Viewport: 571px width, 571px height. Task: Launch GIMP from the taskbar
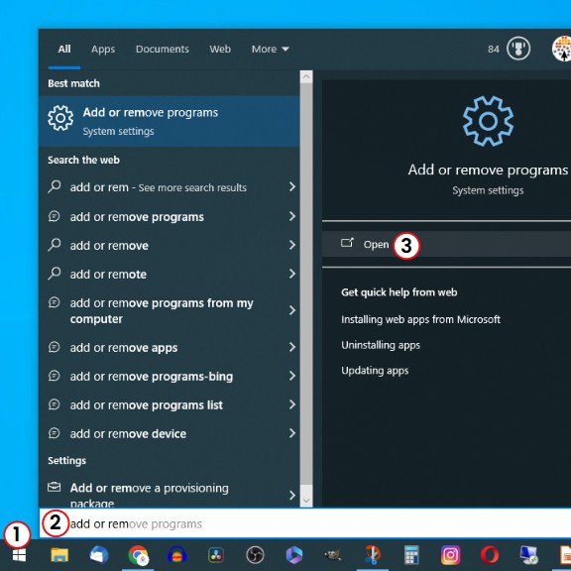tap(333, 555)
